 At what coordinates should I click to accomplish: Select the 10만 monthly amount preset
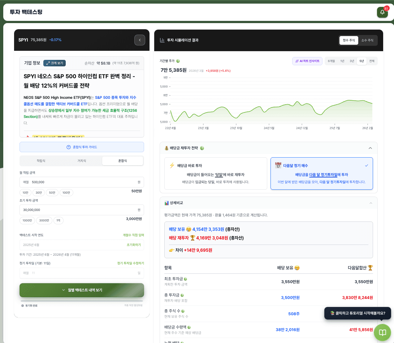coord(25,193)
